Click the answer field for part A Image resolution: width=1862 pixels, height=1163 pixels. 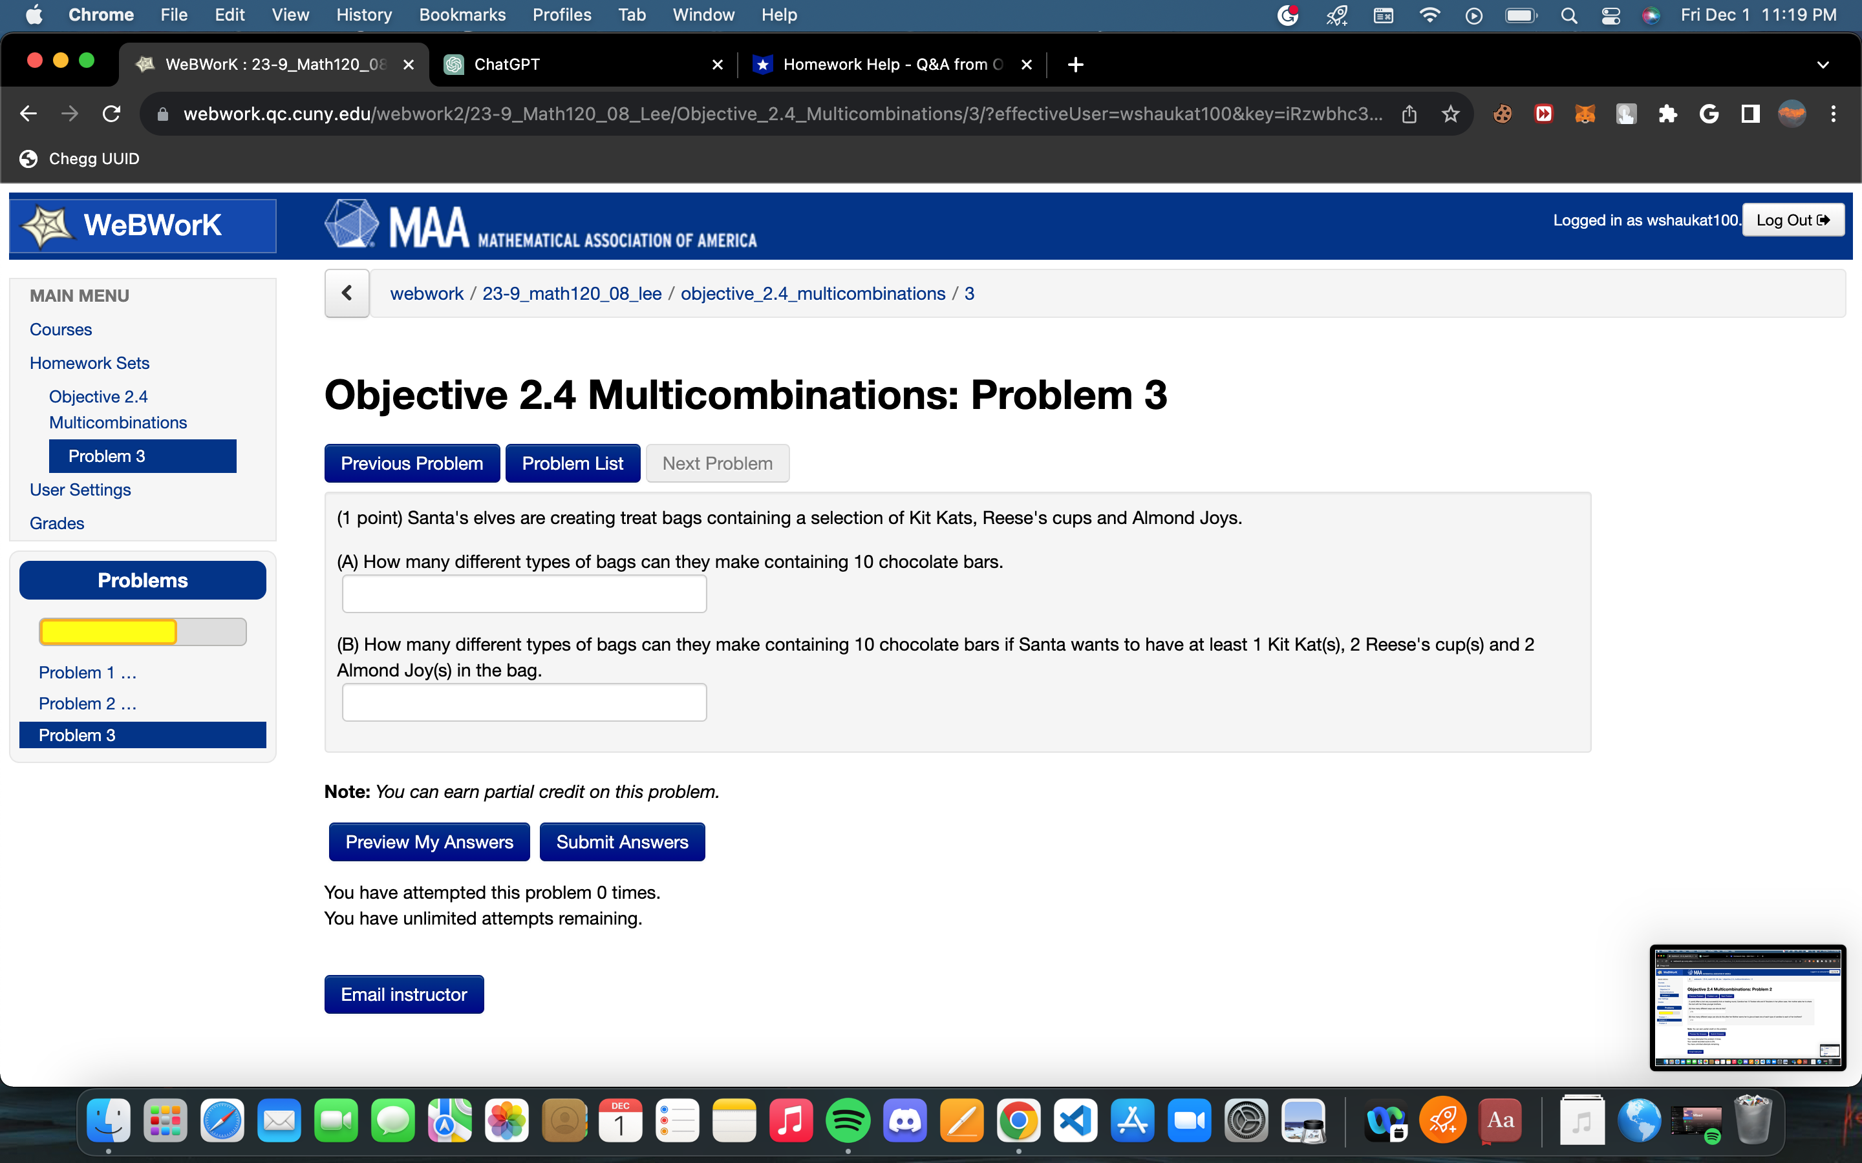[523, 593]
